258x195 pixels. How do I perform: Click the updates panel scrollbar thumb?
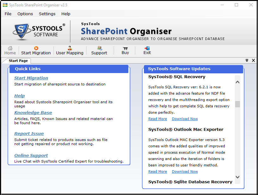point(237,104)
